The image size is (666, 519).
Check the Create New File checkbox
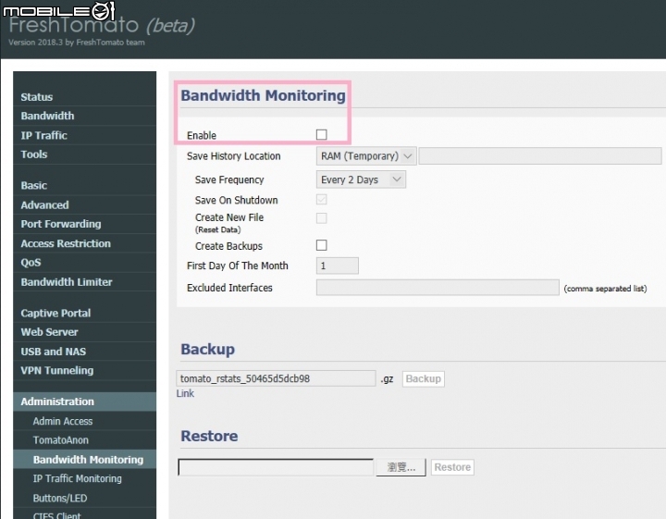coord(322,218)
